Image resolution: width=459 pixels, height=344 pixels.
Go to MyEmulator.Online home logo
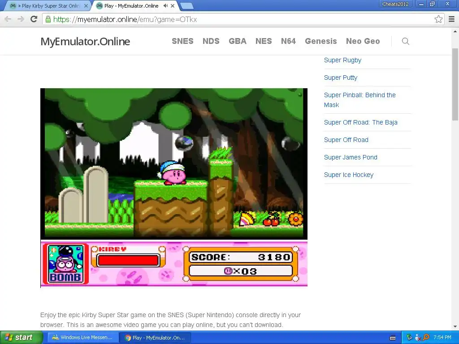coord(85,41)
